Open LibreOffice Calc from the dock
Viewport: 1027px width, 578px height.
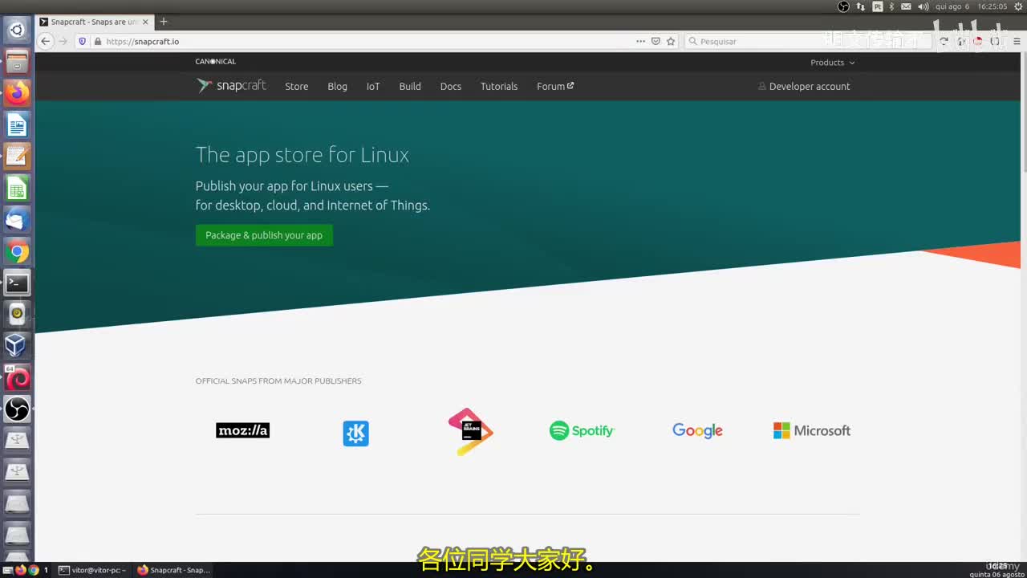coord(17,188)
